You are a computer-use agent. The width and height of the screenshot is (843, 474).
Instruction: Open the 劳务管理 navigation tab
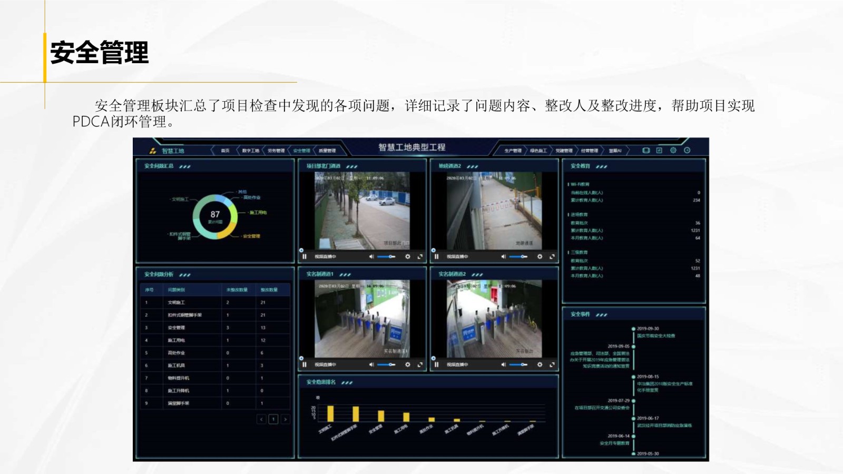pyautogui.click(x=276, y=151)
